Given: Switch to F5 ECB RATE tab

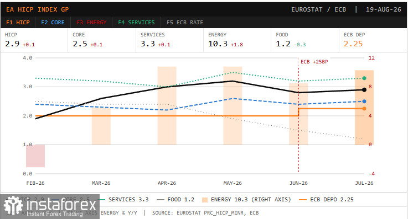Looking at the screenshot, I should click(x=185, y=22).
